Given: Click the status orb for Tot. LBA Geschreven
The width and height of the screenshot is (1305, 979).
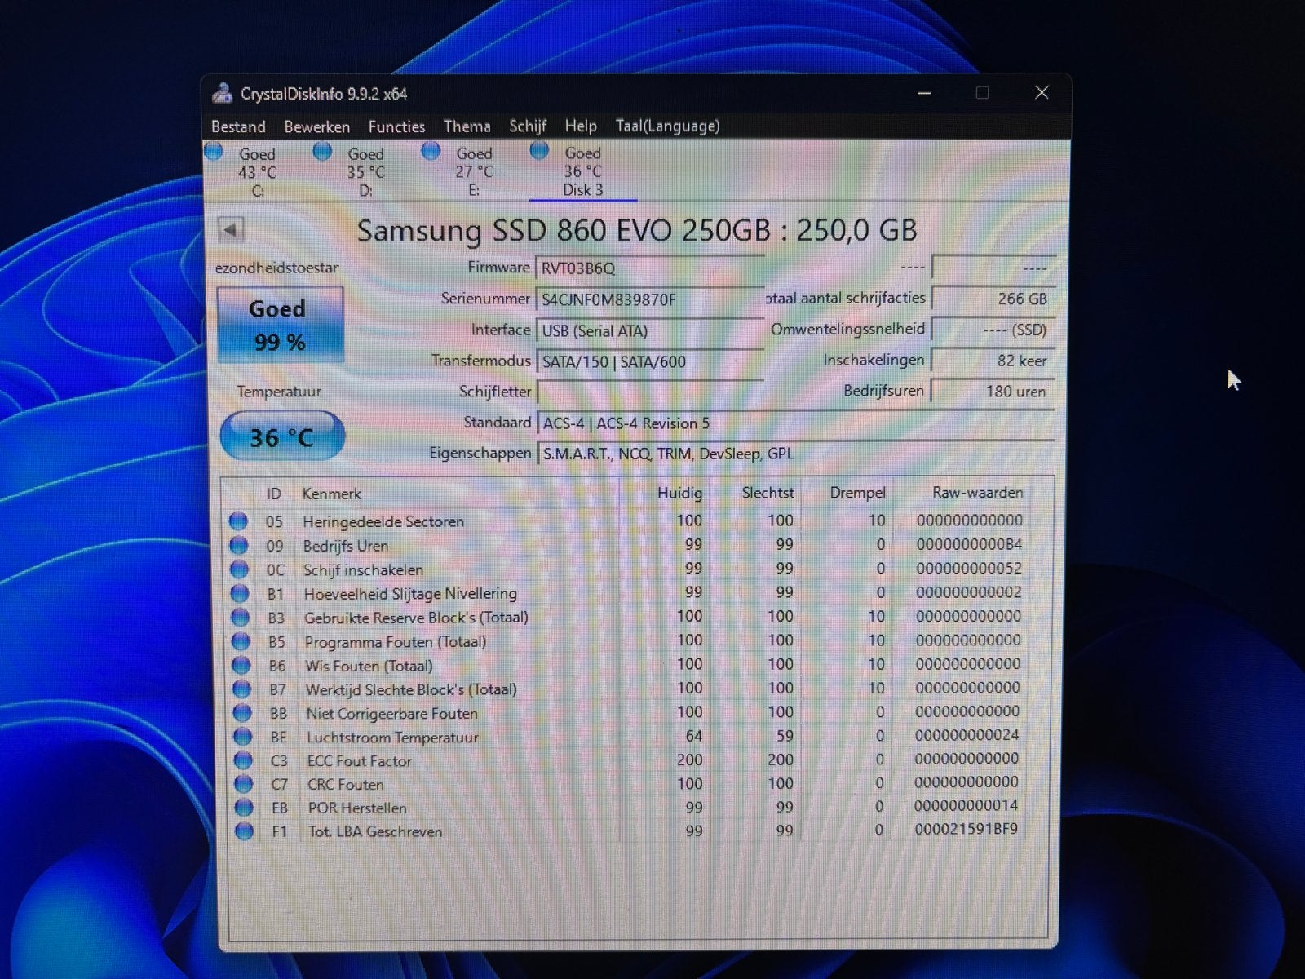Looking at the screenshot, I should 244,831.
